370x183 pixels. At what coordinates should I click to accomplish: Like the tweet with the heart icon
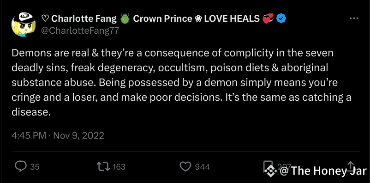pos(185,167)
